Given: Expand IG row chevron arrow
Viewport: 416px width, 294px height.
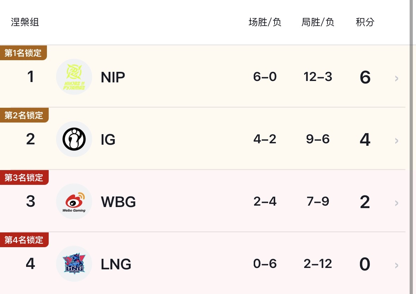Looking at the screenshot, I should click(x=396, y=141).
